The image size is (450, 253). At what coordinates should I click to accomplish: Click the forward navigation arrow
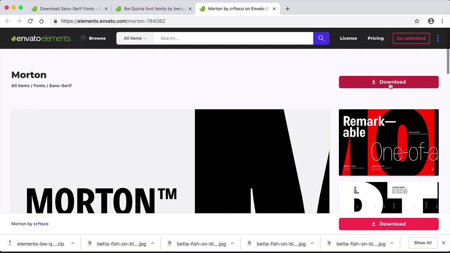pyautogui.click(x=19, y=21)
